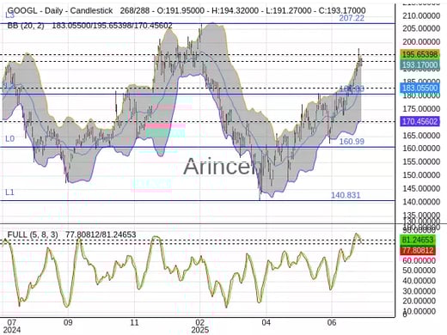Click the 09 month label on time axis
This screenshot has height=335, width=447.
tap(68, 323)
